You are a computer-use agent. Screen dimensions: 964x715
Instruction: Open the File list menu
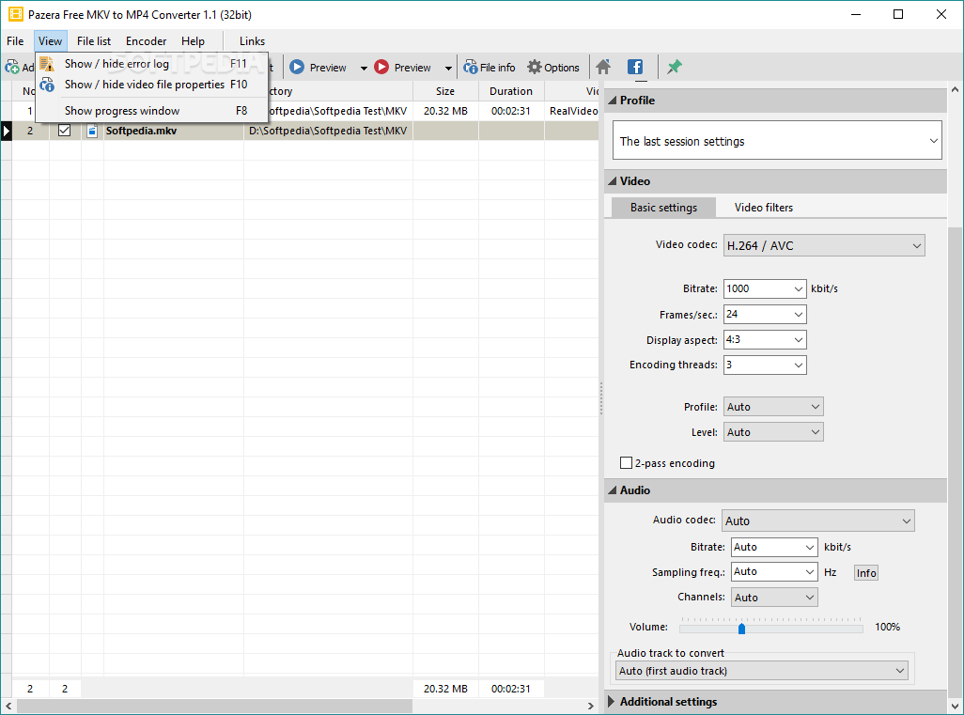coord(94,41)
